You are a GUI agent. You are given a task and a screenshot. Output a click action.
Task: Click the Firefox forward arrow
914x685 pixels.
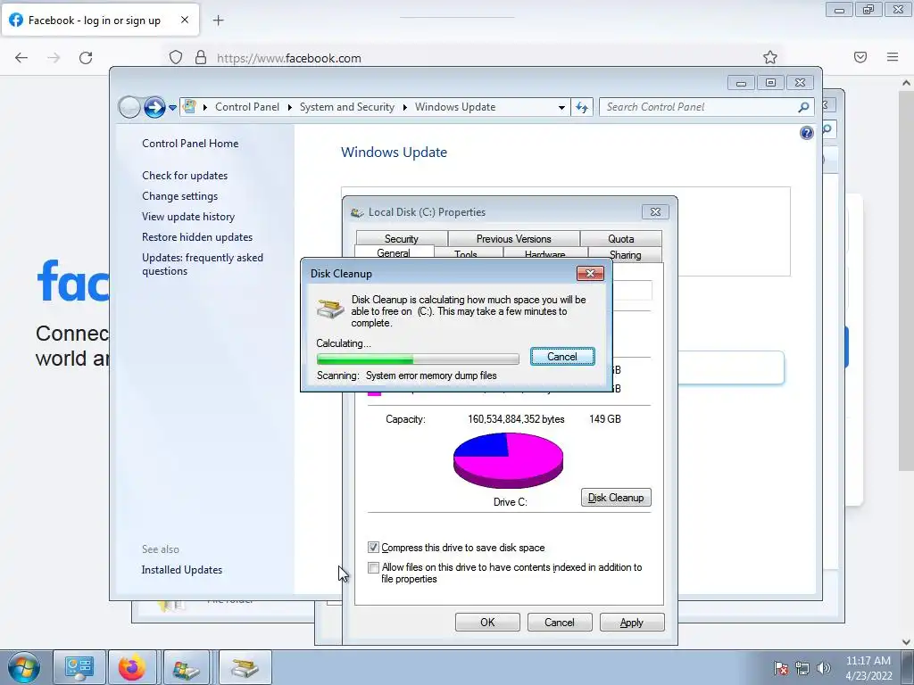(x=54, y=58)
